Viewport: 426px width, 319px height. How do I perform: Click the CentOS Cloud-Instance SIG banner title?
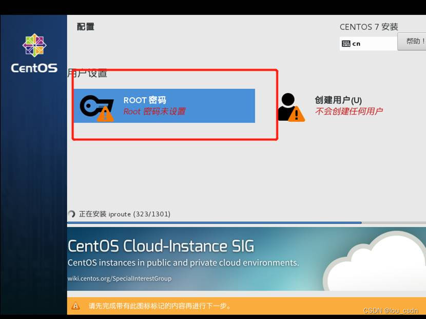click(161, 246)
